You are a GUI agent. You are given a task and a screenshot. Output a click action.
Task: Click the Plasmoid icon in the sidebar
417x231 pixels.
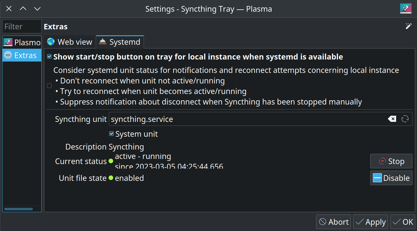click(8, 42)
